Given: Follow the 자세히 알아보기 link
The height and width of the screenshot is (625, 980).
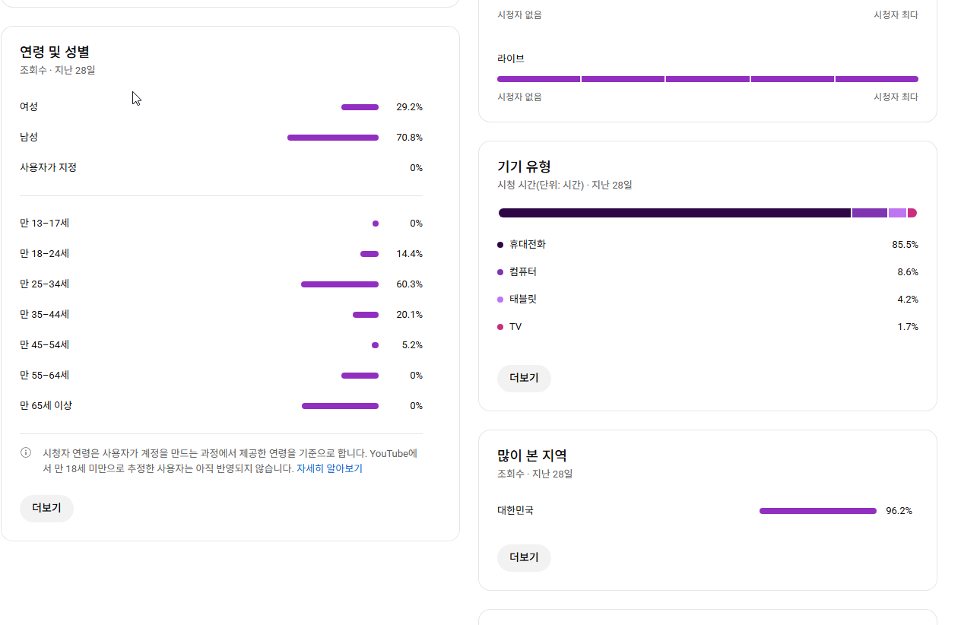Looking at the screenshot, I should [329, 469].
